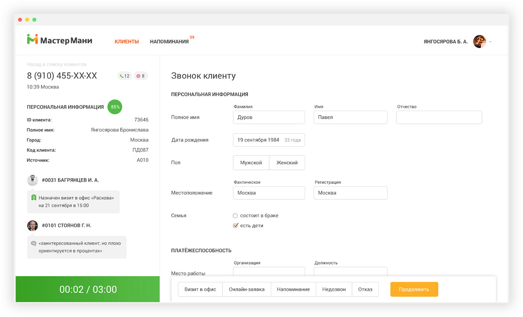Screen dimensions: 523x317
Task: Choose the Недозвон outcome
Action: (334, 289)
